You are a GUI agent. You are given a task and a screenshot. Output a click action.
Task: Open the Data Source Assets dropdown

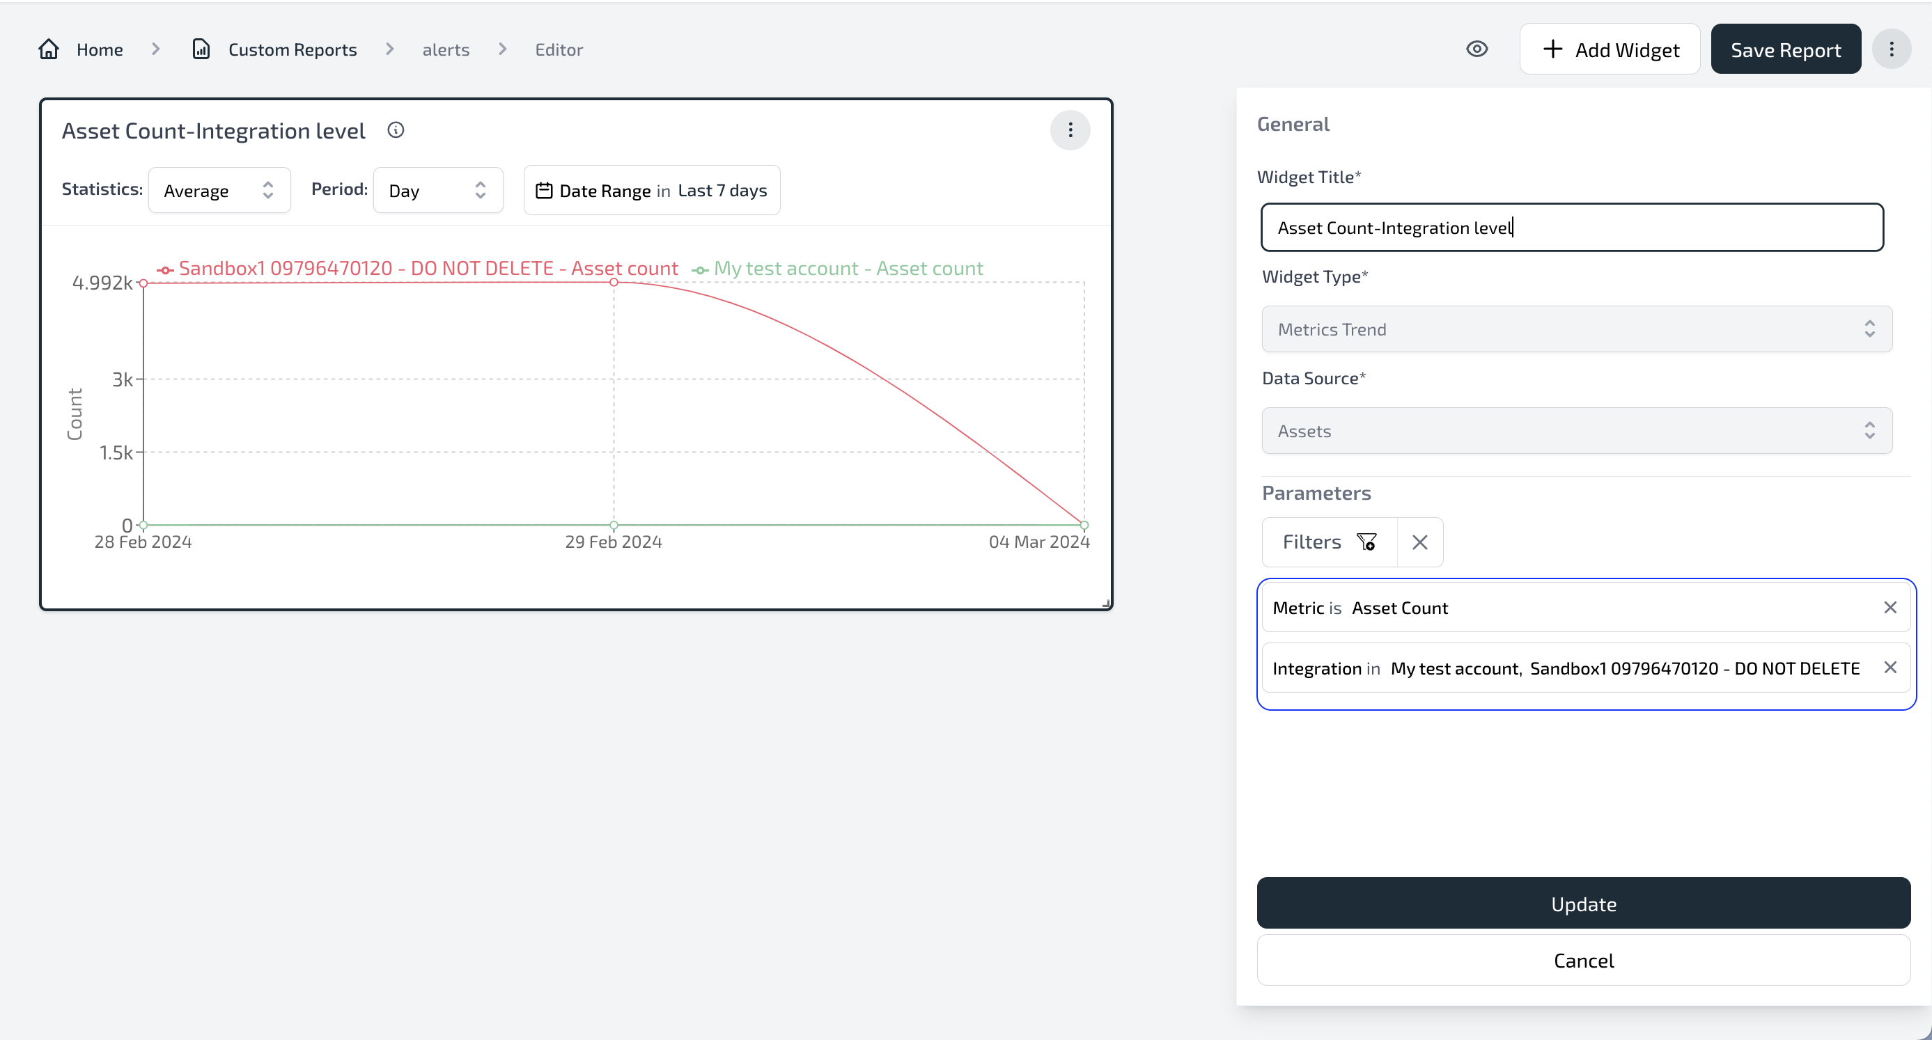tap(1577, 431)
